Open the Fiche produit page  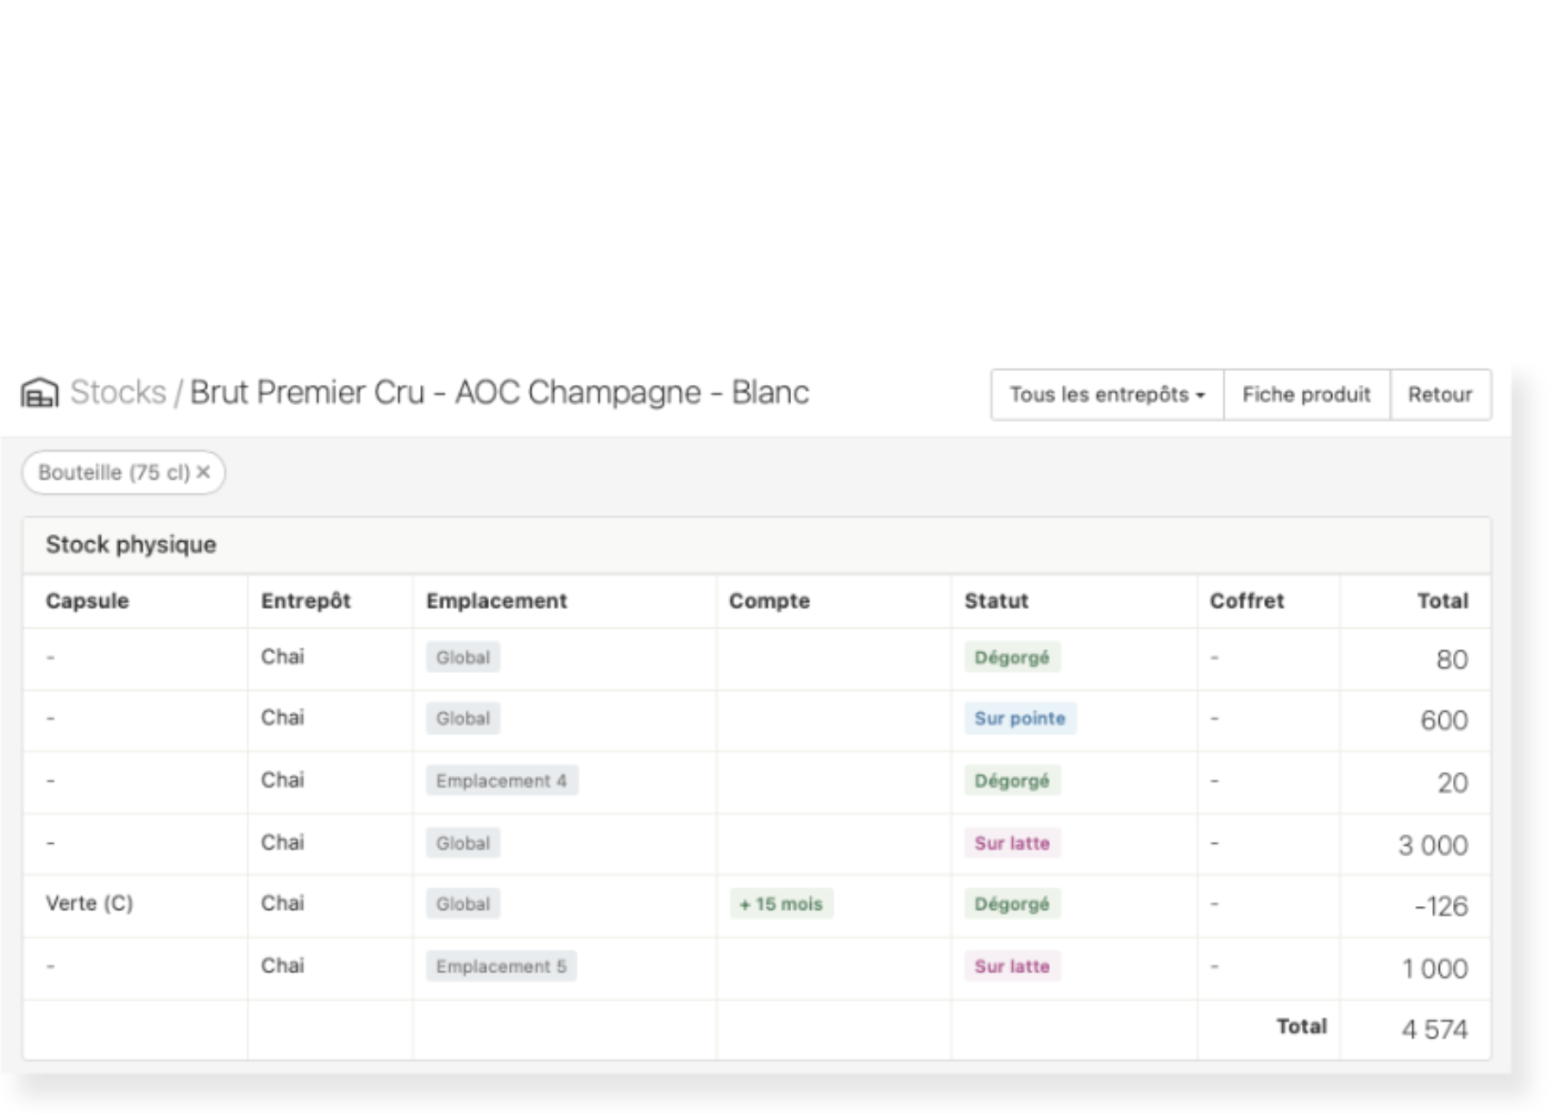click(1306, 394)
